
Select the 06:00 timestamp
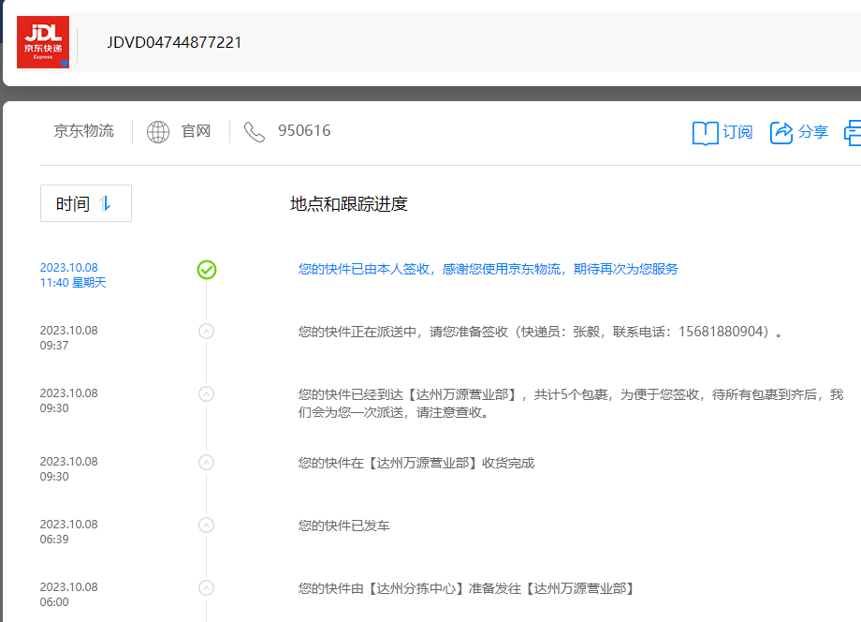coord(54,602)
